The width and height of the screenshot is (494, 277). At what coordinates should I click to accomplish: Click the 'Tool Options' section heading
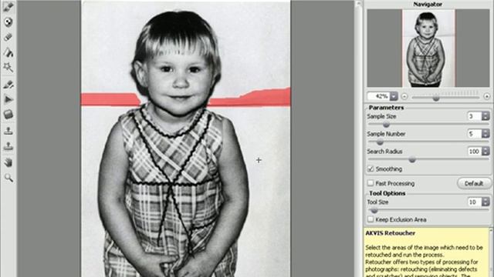point(387,193)
